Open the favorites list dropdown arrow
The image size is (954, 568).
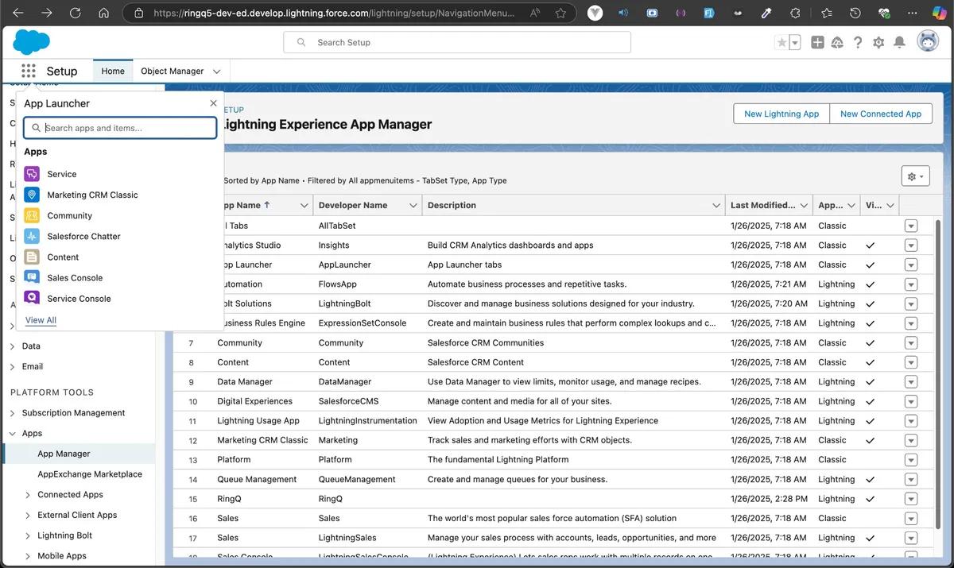(x=795, y=43)
